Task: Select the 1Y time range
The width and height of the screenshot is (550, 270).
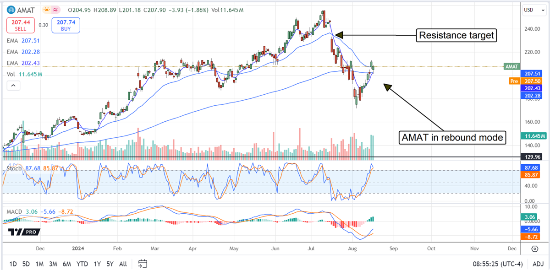Action: coord(97,264)
